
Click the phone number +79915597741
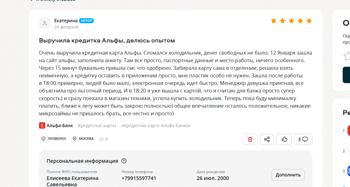pyautogui.click(x=139, y=178)
